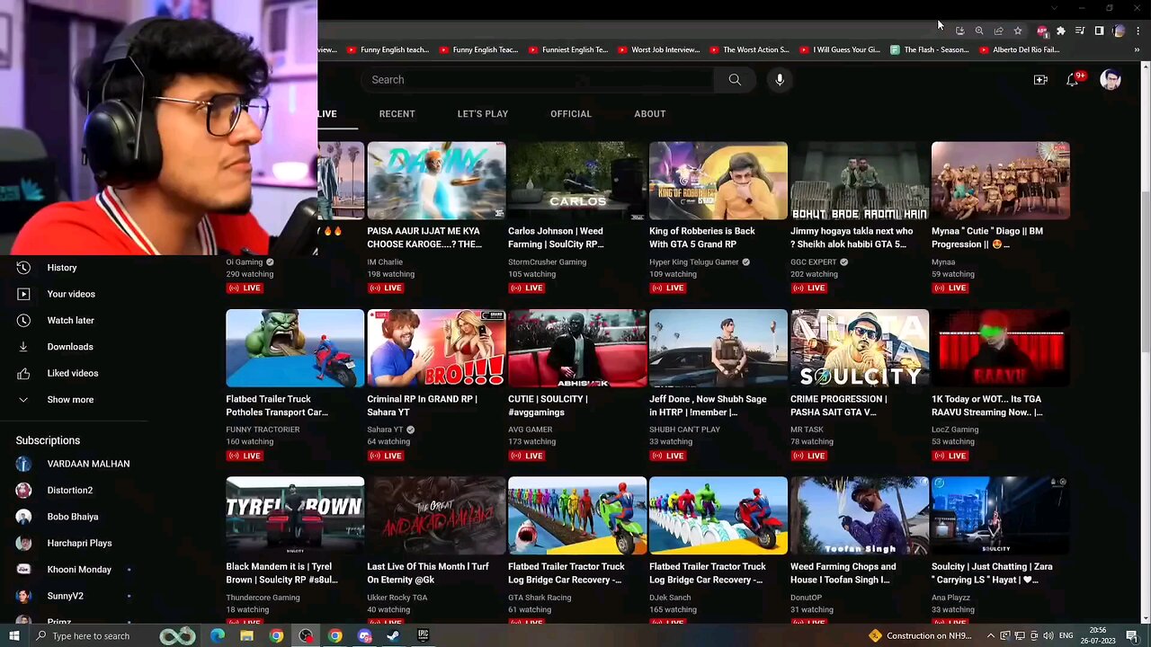This screenshot has width=1151, height=647.
Task: Click the YouTube search magnifier button
Action: (735, 80)
